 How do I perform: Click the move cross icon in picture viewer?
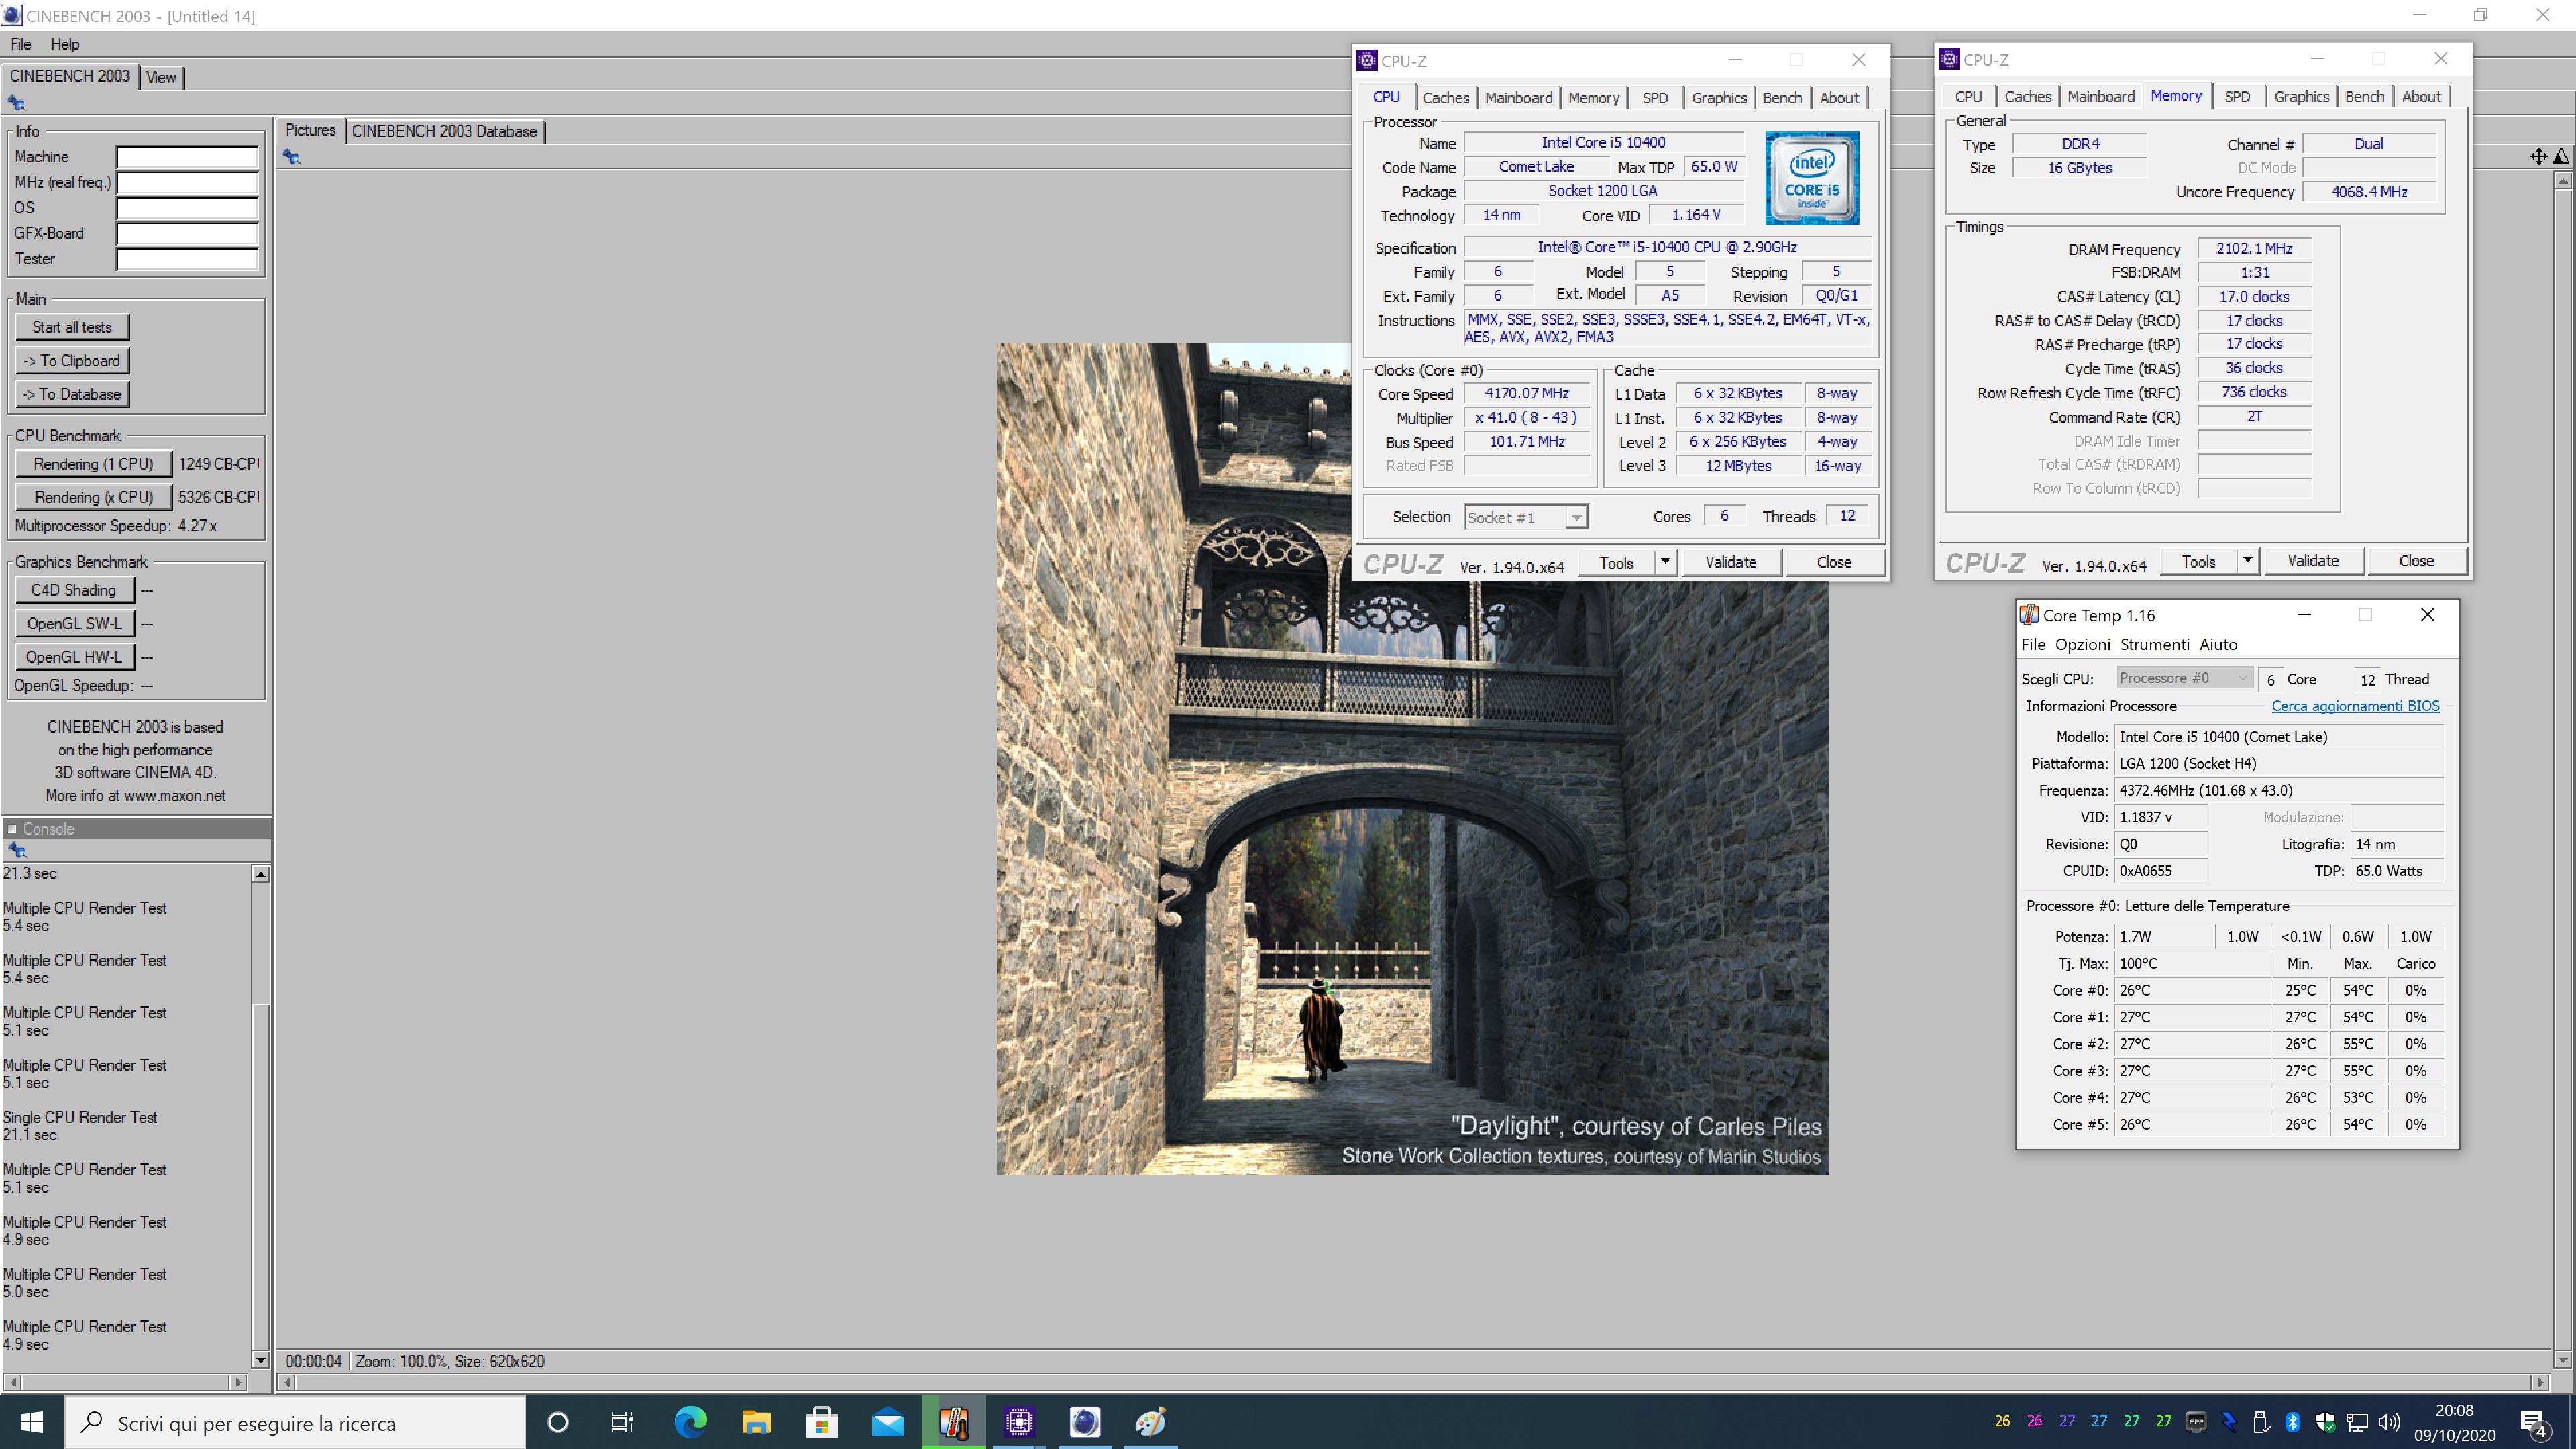click(2538, 156)
